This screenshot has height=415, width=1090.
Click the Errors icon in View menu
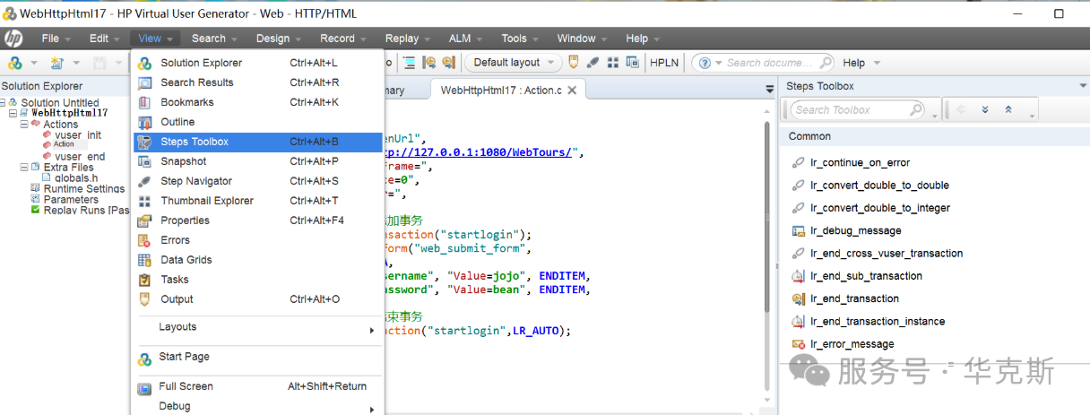(x=144, y=240)
